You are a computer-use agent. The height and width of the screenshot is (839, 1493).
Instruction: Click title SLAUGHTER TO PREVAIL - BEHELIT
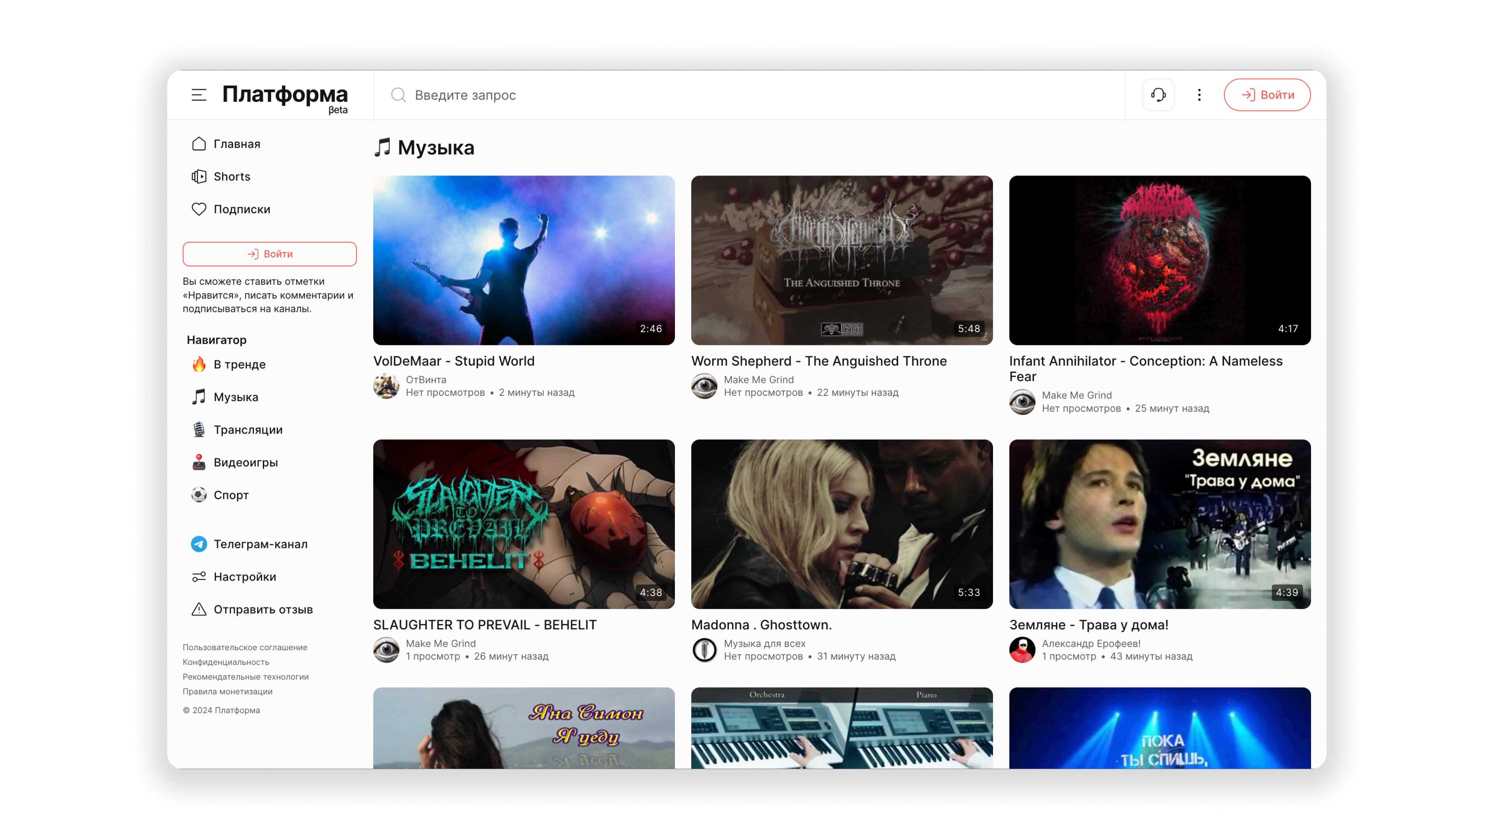point(485,625)
